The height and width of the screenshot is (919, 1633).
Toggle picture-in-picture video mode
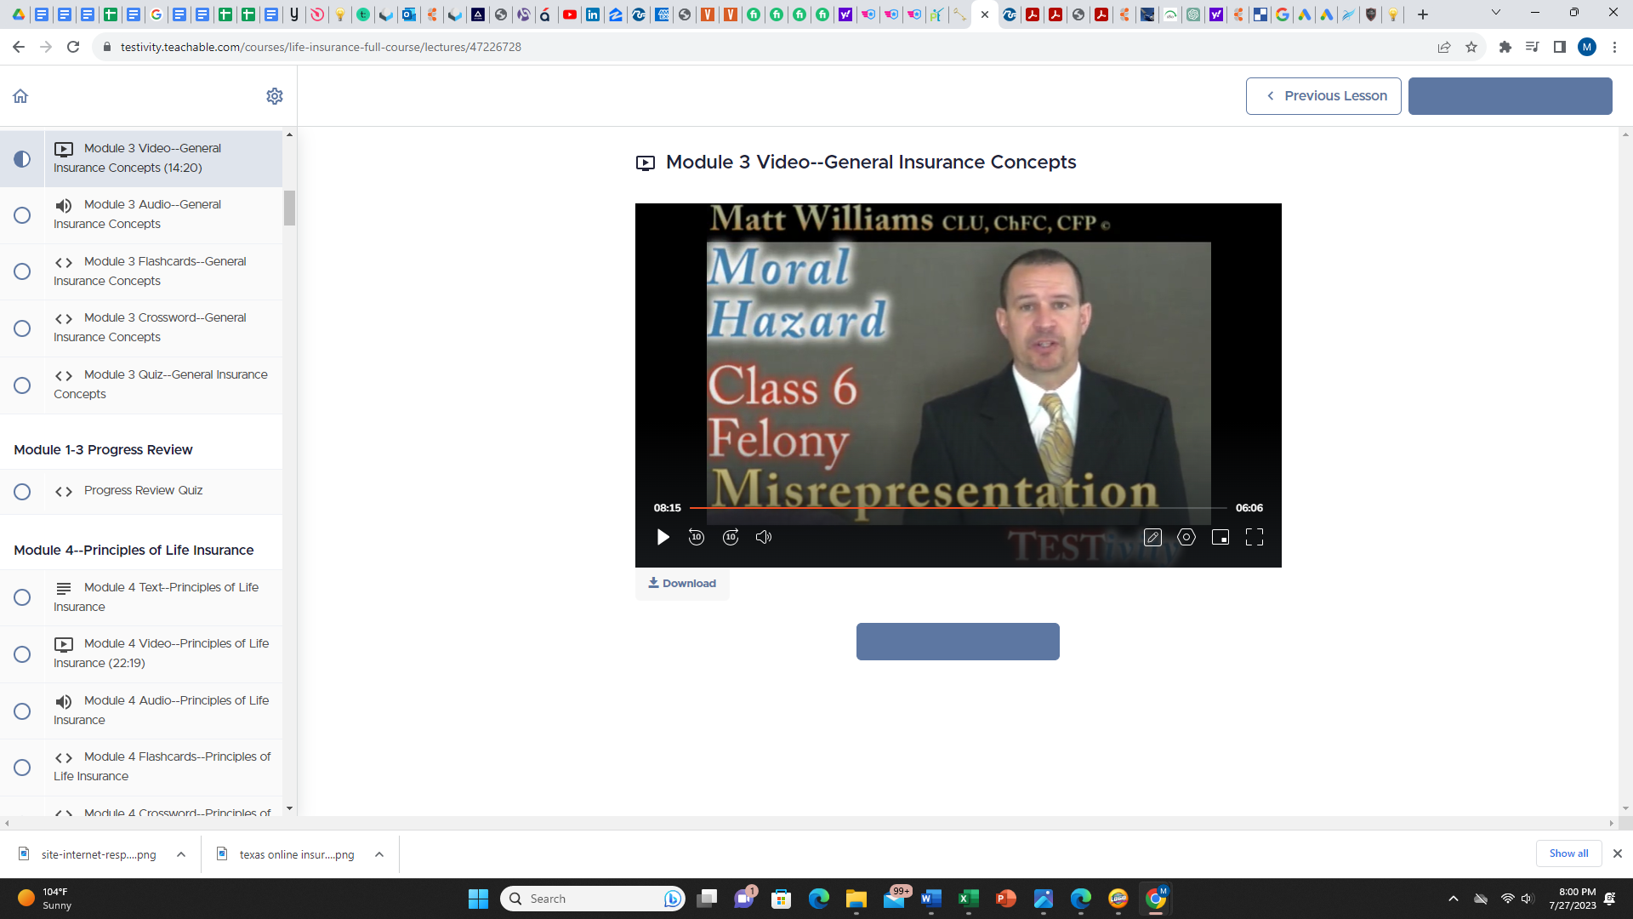[x=1220, y=536]
